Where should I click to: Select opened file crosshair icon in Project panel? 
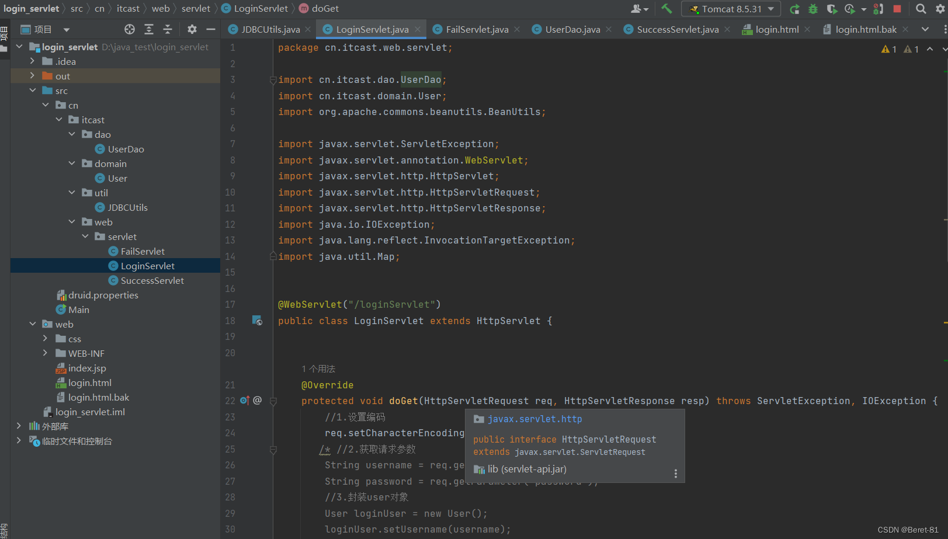click(130, 29)
